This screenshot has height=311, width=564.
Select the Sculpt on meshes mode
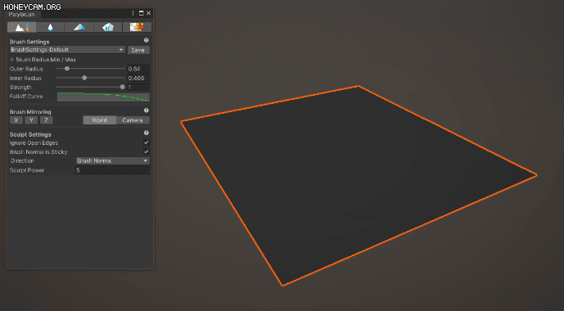(21, 27)
